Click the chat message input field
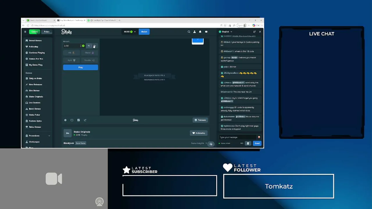The height and width of the screenshot is (209, 372). (x=238, y=137)
